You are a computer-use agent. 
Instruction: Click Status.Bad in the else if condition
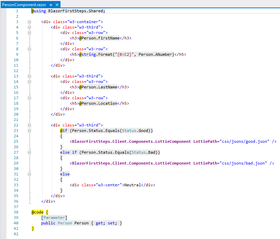tap(143, 152)
